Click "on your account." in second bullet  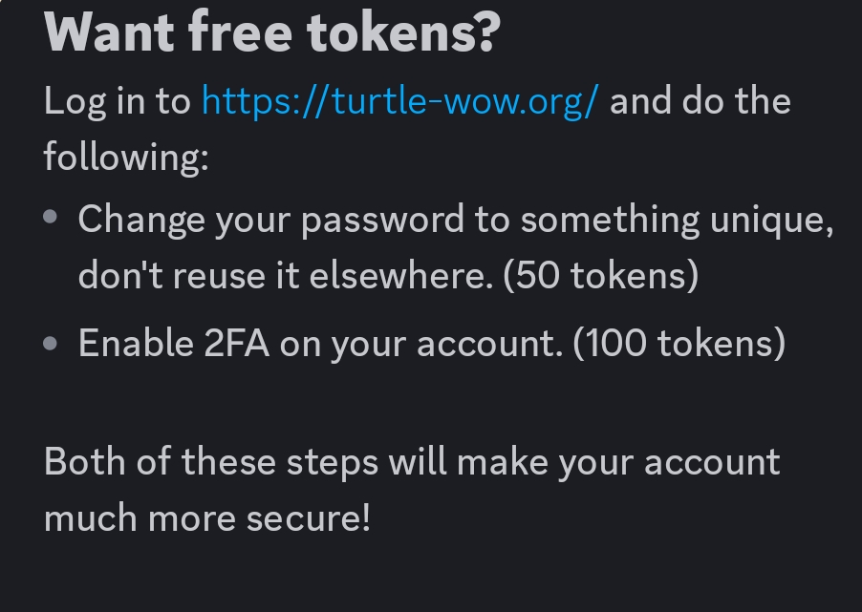tap(421, 345)
